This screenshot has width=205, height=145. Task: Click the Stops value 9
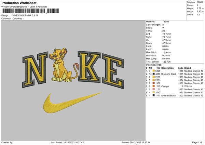[163, 28]
